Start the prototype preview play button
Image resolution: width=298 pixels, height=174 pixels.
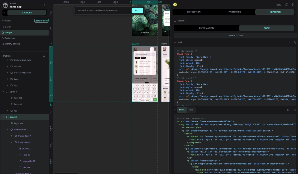click(293, 5)
